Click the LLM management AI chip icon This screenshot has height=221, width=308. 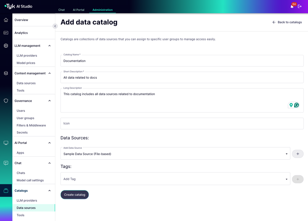(6, 45)
